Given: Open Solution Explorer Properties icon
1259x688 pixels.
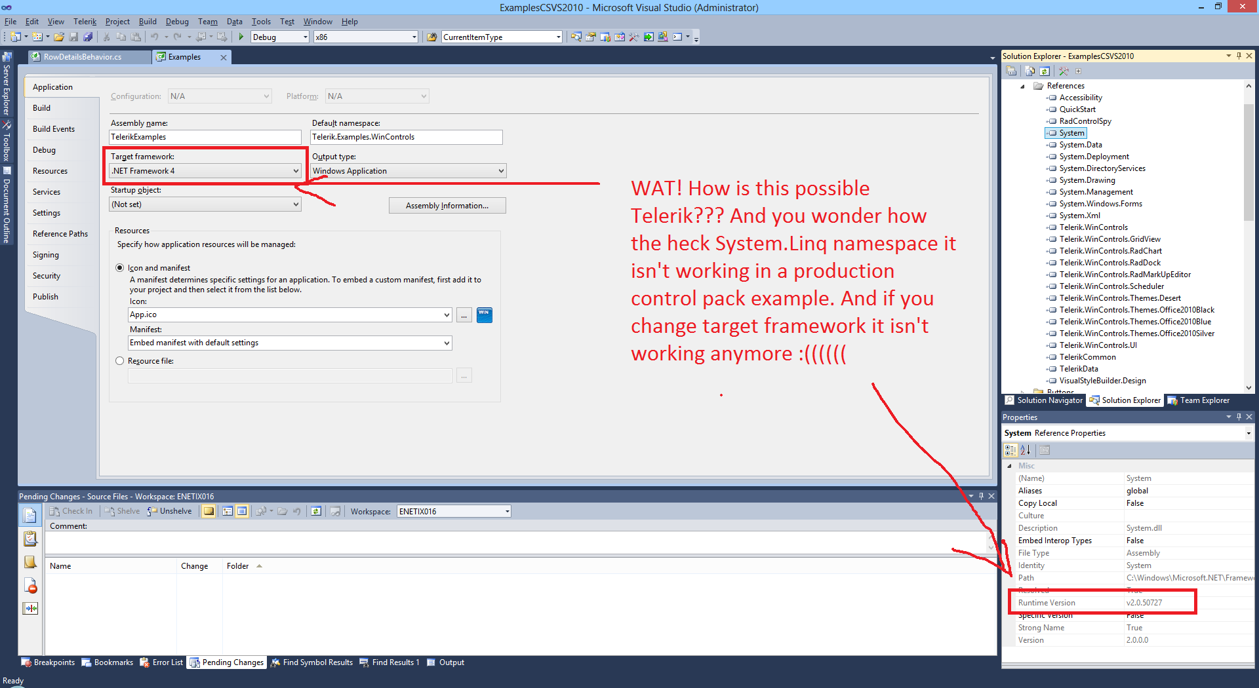Looking at the screenshot, I should (x=1011, y=71).
